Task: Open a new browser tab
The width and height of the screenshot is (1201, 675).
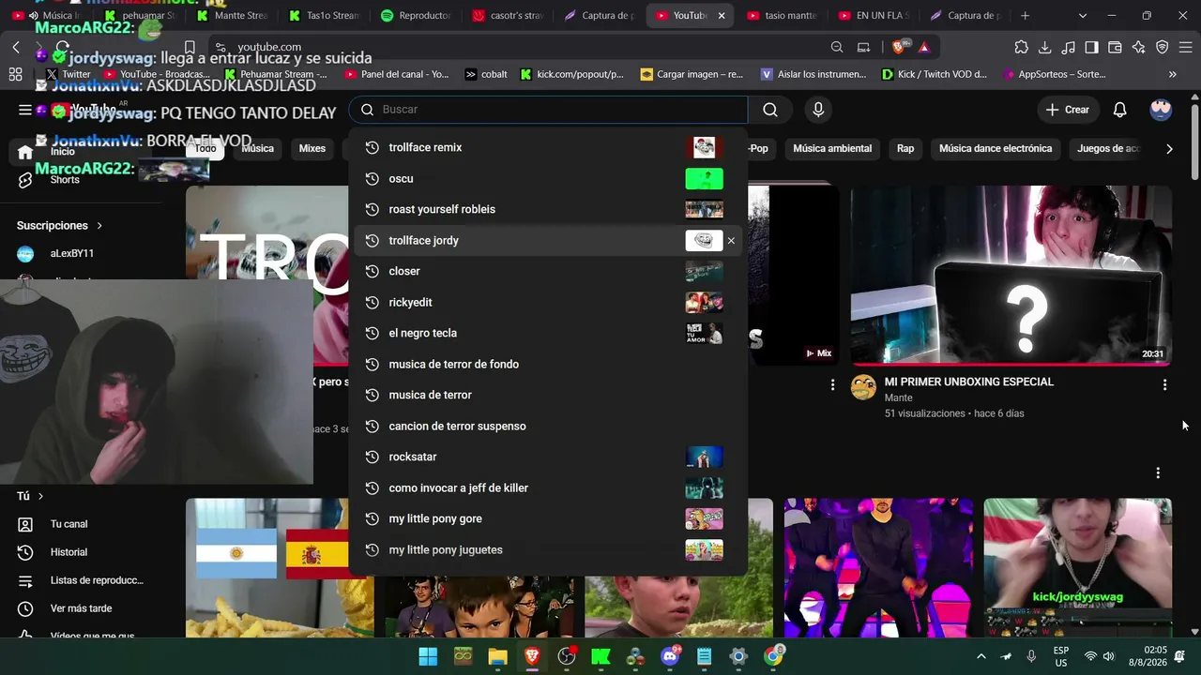Action: (x=1025, y=16)
